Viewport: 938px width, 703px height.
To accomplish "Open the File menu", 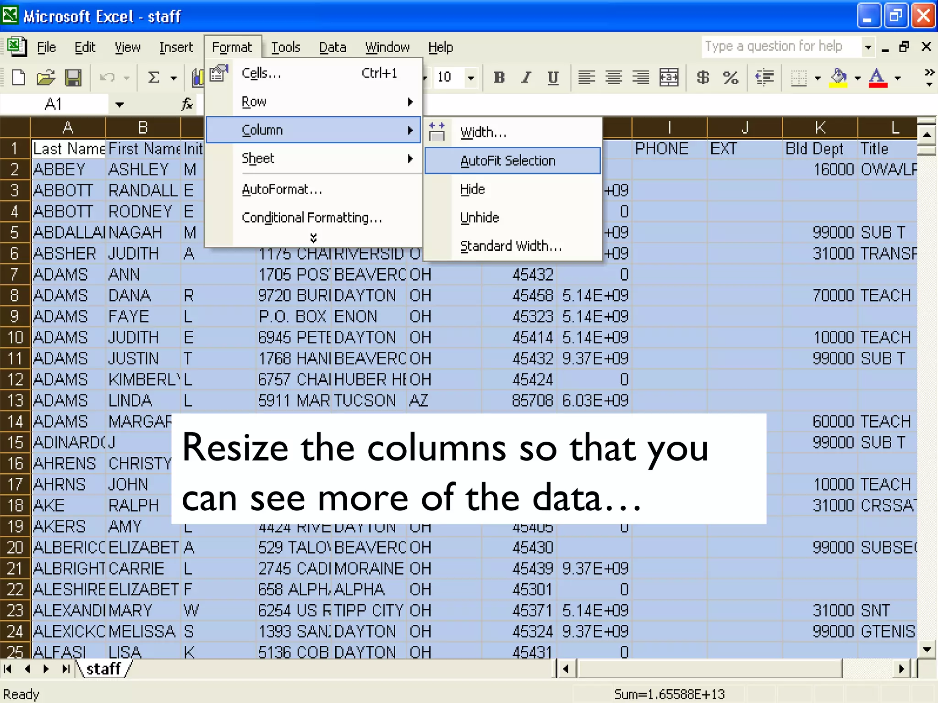I will 46,47.
